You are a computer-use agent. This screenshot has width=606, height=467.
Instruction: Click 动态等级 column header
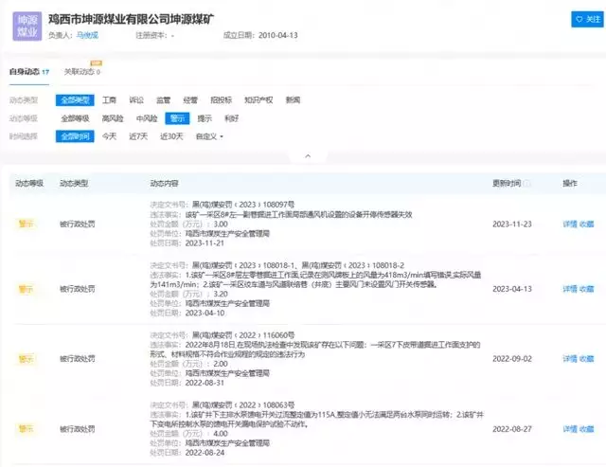tap(29, 183)
